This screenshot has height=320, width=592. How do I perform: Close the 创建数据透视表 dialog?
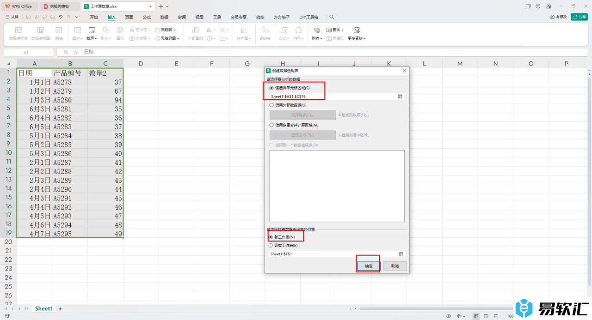point(404,71)
